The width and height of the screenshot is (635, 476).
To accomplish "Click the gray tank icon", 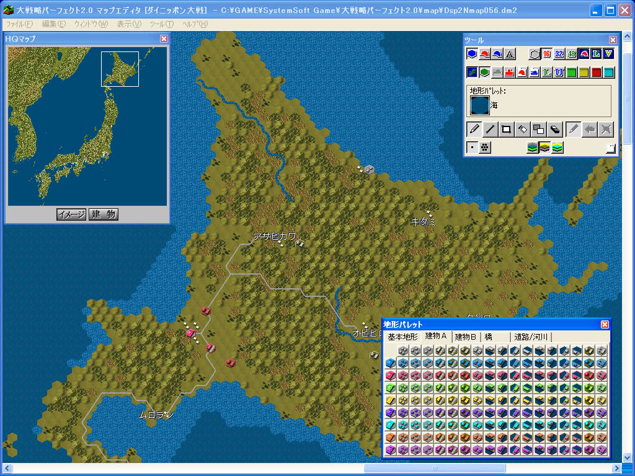I will click(497, 73).
